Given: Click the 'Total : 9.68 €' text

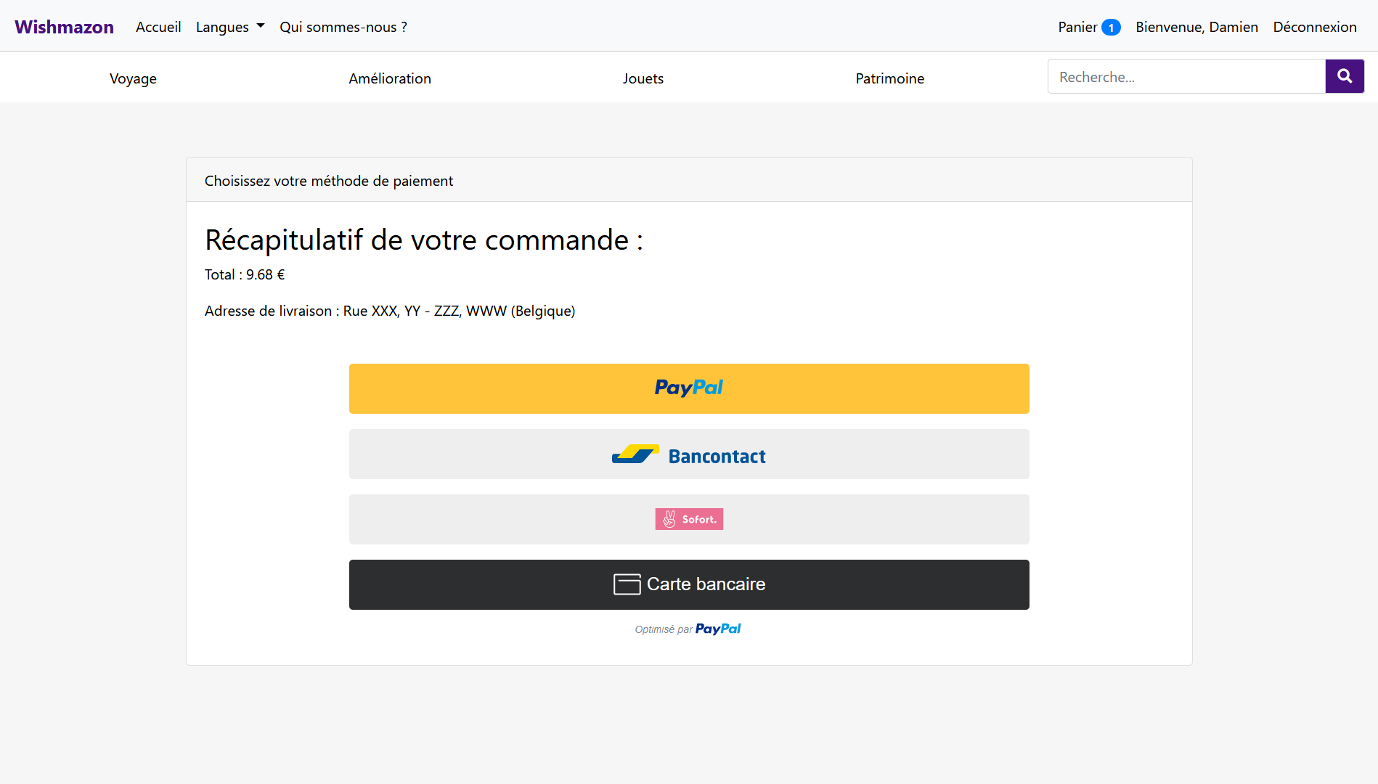Looking at the screenshot, I should (x=245, y=274).
